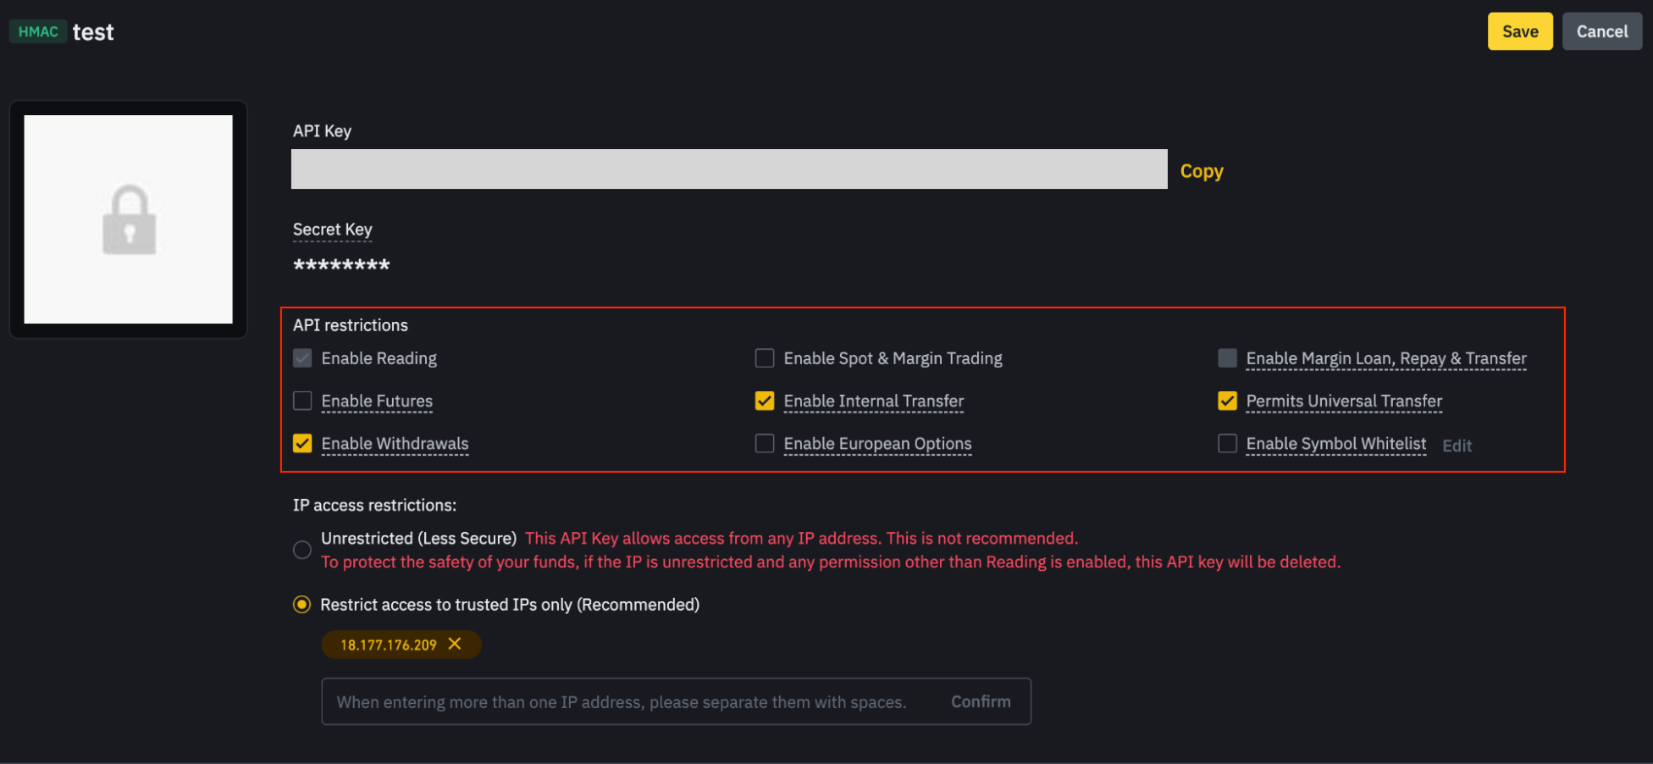
Task: Select Unrestricted (Less Secure) access
Action: tap(301, 549)
